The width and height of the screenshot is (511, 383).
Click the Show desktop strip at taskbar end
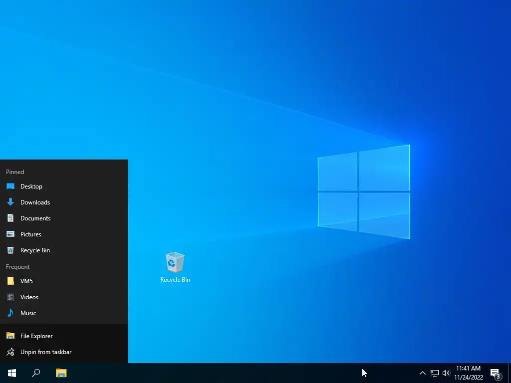tap(509, 373)
